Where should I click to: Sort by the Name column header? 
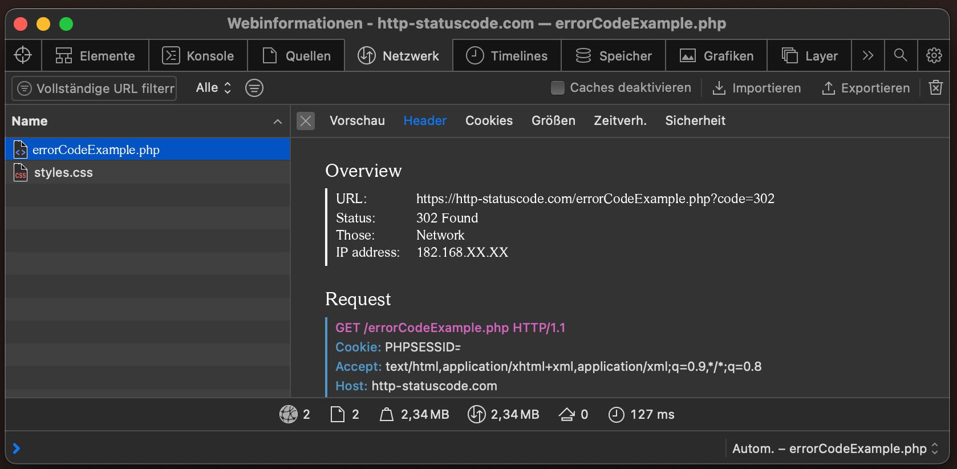click(x=148, y=121)
